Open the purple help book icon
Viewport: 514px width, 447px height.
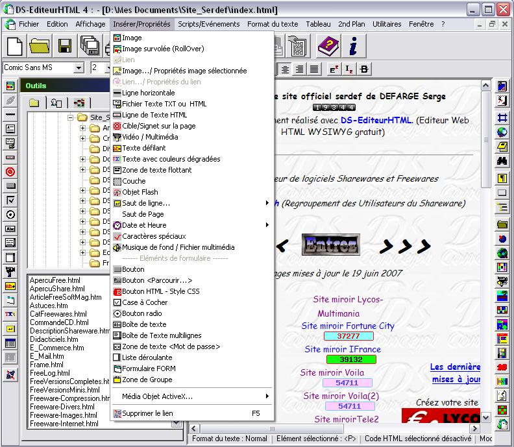328,45
